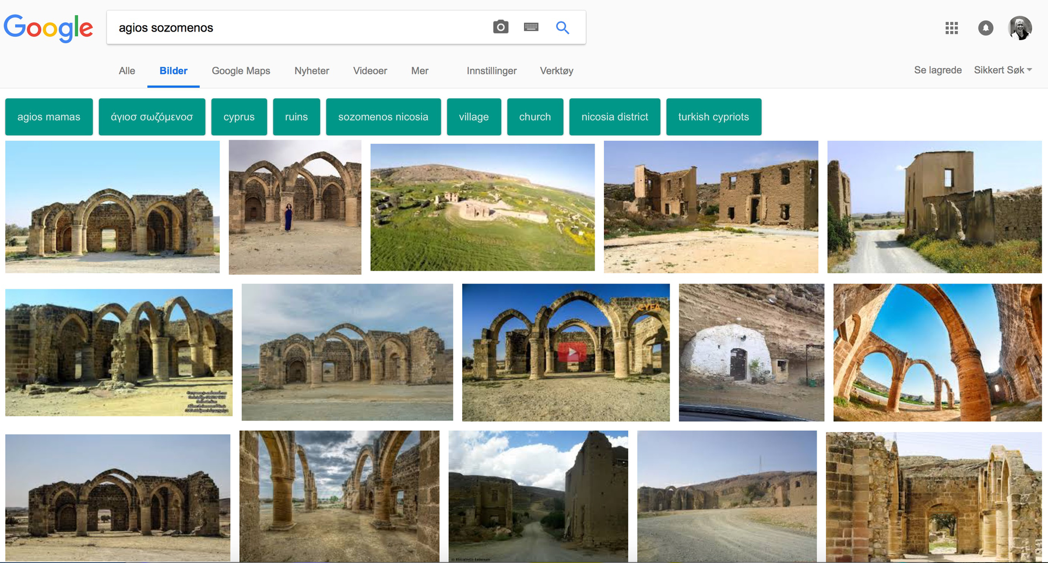This screenshot has height=563, width=1048.
Task: Open the account profile picture
Action: coord(1019,28)
